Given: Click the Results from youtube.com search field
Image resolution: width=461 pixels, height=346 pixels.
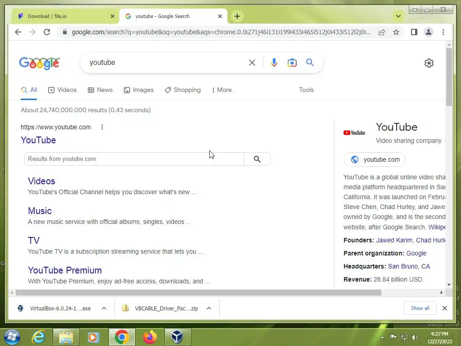Looking at the screenshot, I should [134, 159].
